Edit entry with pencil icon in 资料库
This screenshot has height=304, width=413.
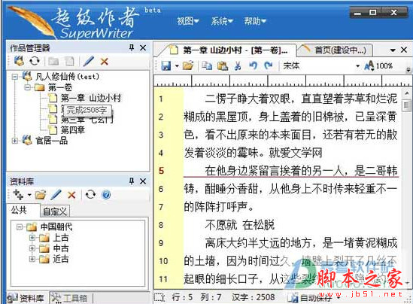pos(56,195)
